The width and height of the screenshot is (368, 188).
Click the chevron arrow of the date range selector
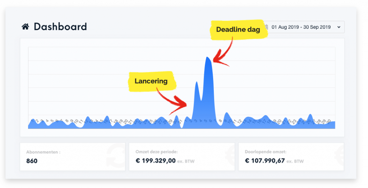pos(338,27)
